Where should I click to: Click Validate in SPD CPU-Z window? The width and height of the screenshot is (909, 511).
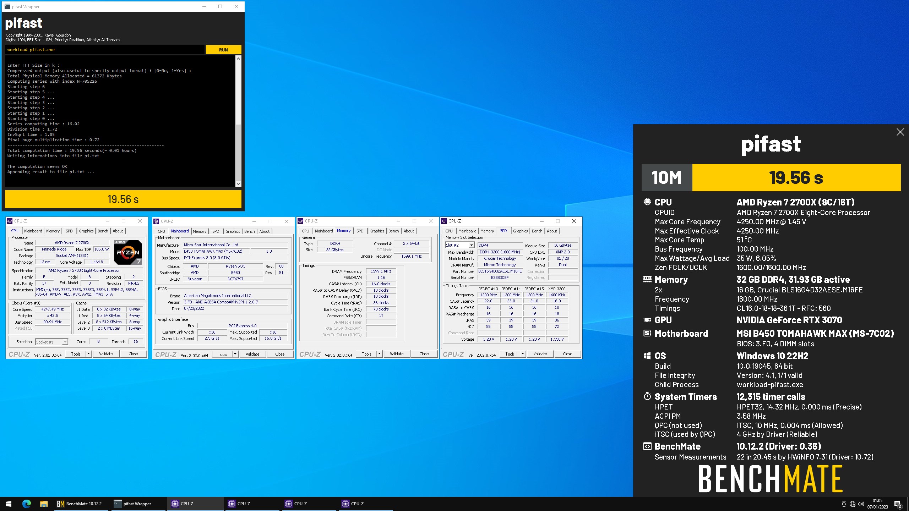(540, 354)
